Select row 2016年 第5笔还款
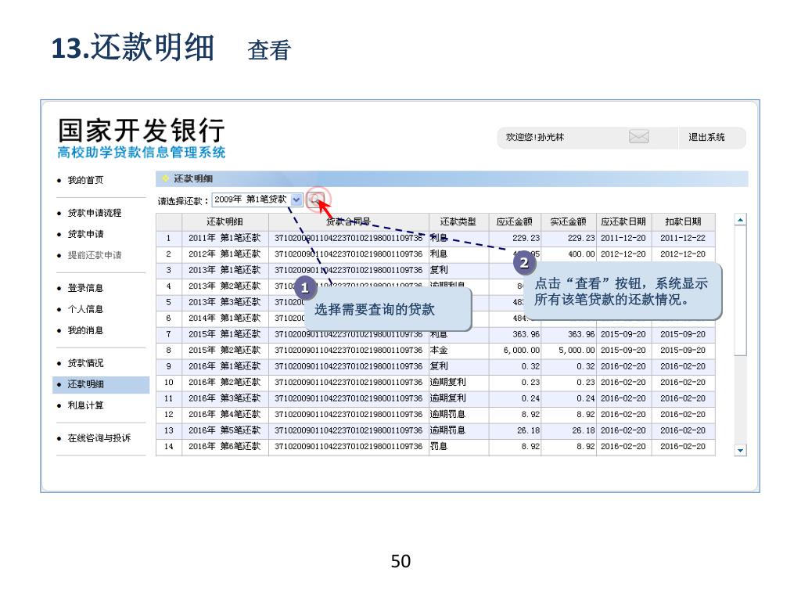The width and height of the screenshot is (801, 601). 435,430
